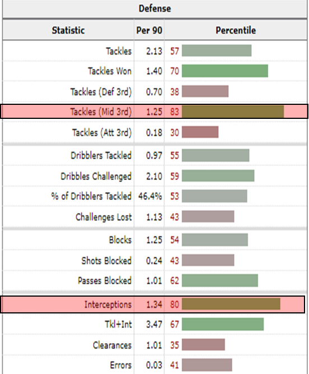Select the Defense table title
Screen dimensions: 309x374
click(155, 8)
